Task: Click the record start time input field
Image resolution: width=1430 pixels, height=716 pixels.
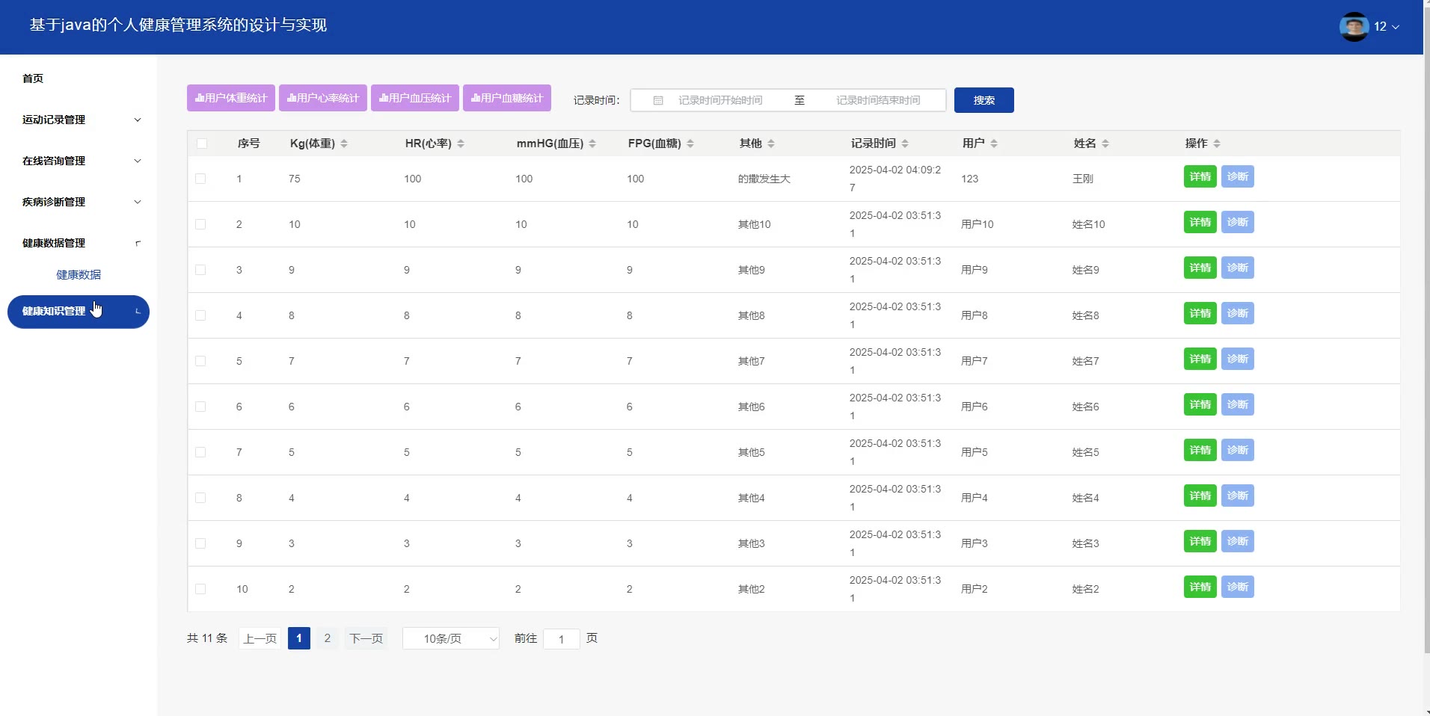Action: point(720,100)
